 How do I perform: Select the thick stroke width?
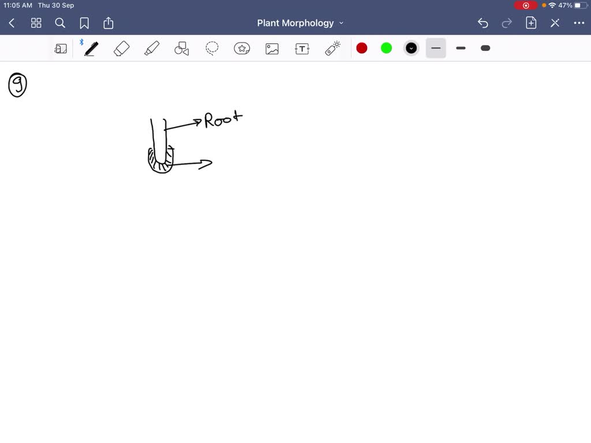click(x=485, y=48)
